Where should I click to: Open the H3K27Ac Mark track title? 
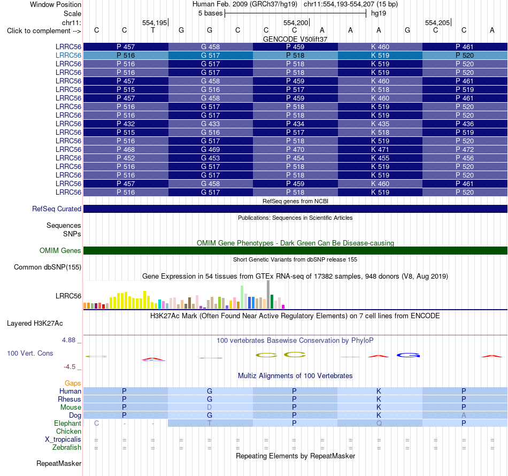[x=295, y=316]
